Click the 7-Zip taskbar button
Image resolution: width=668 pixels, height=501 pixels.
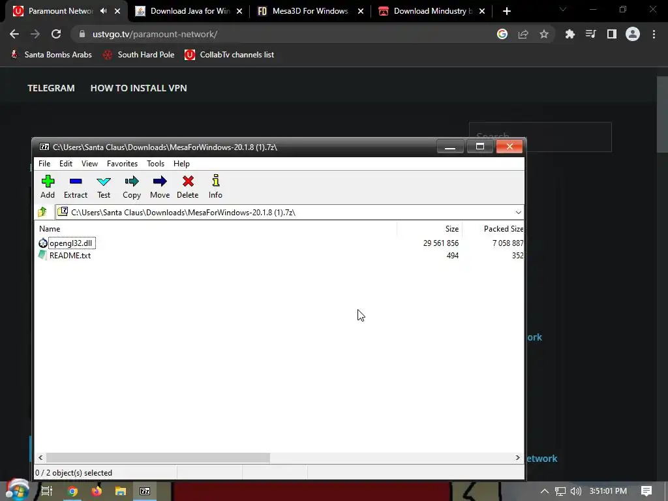[x=145, y=491]
